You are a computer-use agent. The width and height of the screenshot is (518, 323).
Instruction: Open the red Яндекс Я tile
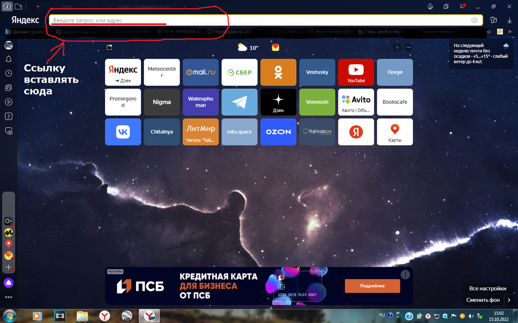356,132
